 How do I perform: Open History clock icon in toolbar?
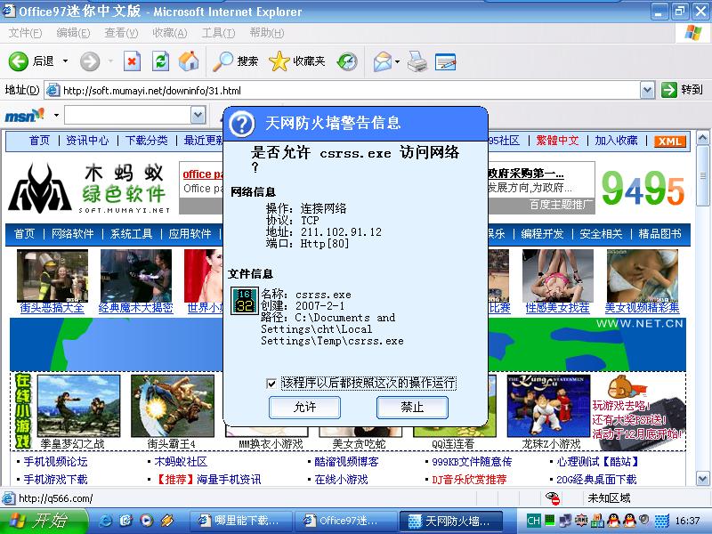(347, 61)
